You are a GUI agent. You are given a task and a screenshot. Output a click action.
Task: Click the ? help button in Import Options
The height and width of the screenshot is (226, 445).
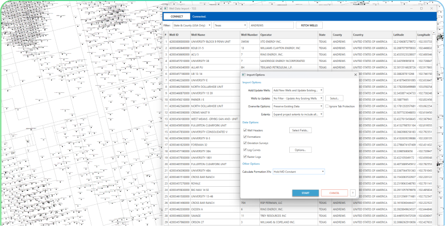353,193
